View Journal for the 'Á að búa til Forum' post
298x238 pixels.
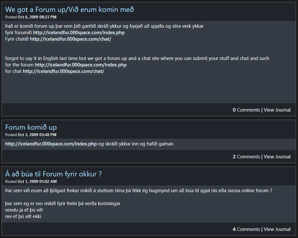(x=277, y=229)
